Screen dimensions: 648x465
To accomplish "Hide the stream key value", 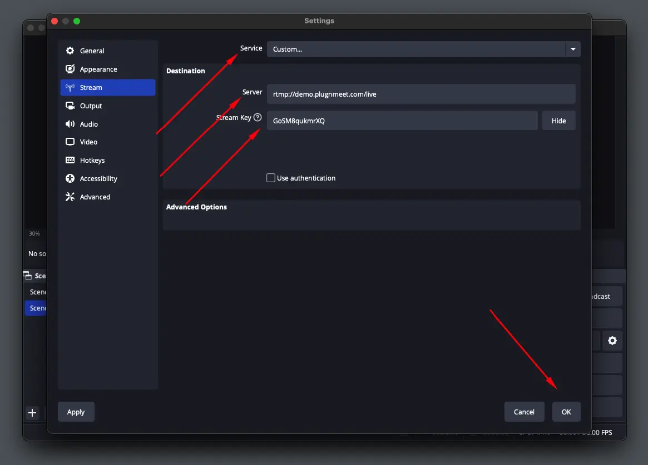I will (x=558, y=120).
